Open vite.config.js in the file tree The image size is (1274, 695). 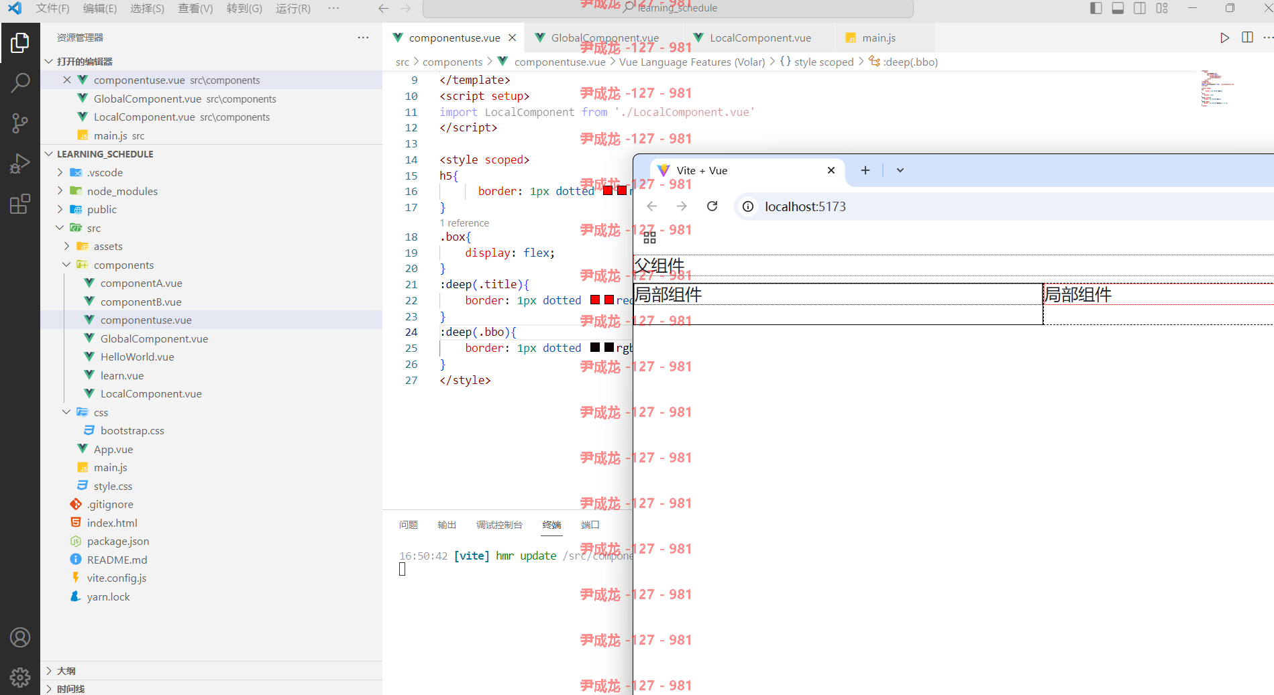pos(116,578)
